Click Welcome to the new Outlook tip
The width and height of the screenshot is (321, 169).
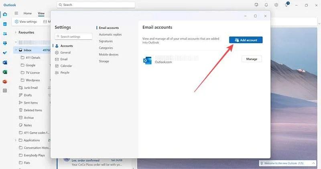(x=284, y=163)
